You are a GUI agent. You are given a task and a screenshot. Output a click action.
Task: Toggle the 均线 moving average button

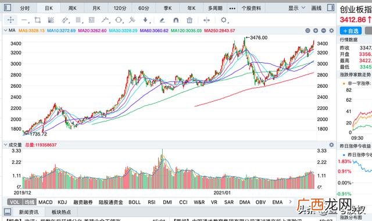click(30, 202)
